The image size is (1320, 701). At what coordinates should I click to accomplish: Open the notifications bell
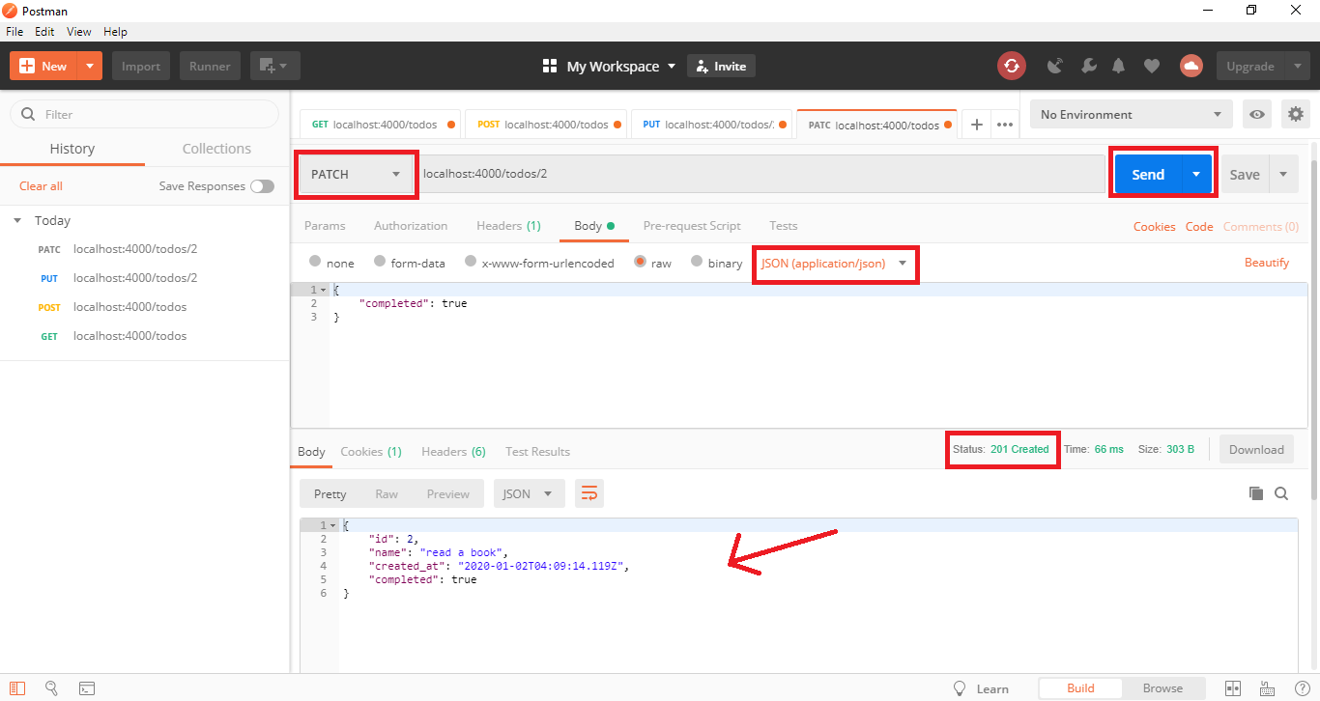click(x=1119, y=66)
